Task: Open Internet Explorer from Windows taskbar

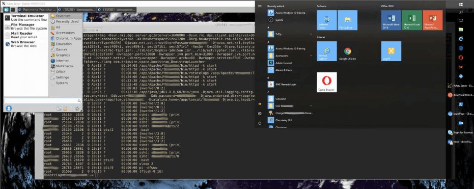Action: click(461, 39)
